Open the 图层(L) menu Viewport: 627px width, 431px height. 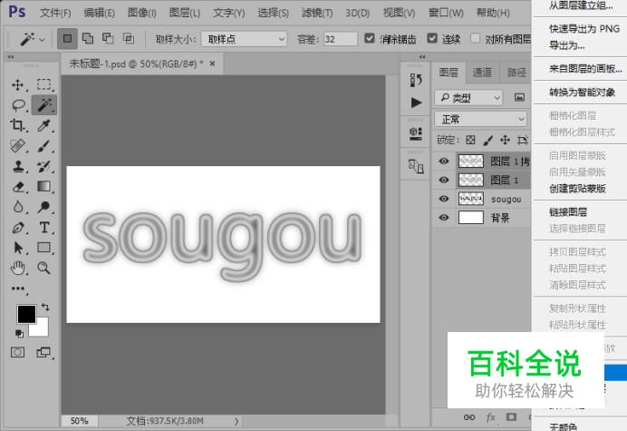point(185,13)
